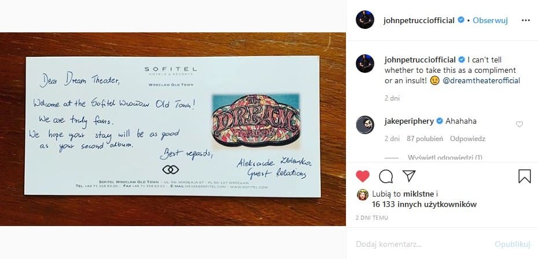The height and width of the screenshot is (259, 538).
Task: Expand Wyświetl odpowiedzi replies
Action: (445, 157)
